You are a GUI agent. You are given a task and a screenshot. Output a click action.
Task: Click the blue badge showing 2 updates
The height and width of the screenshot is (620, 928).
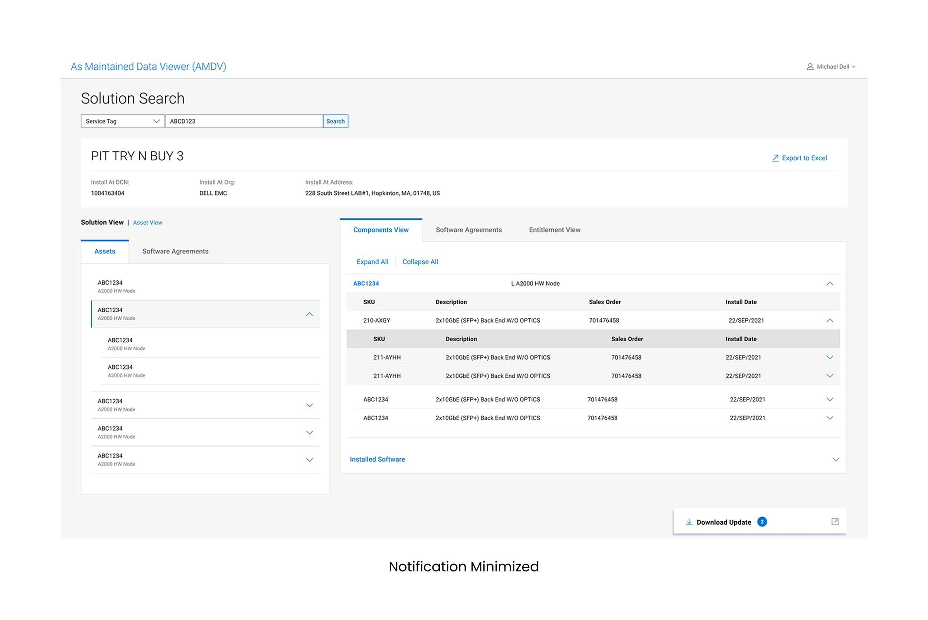(762, 522)
